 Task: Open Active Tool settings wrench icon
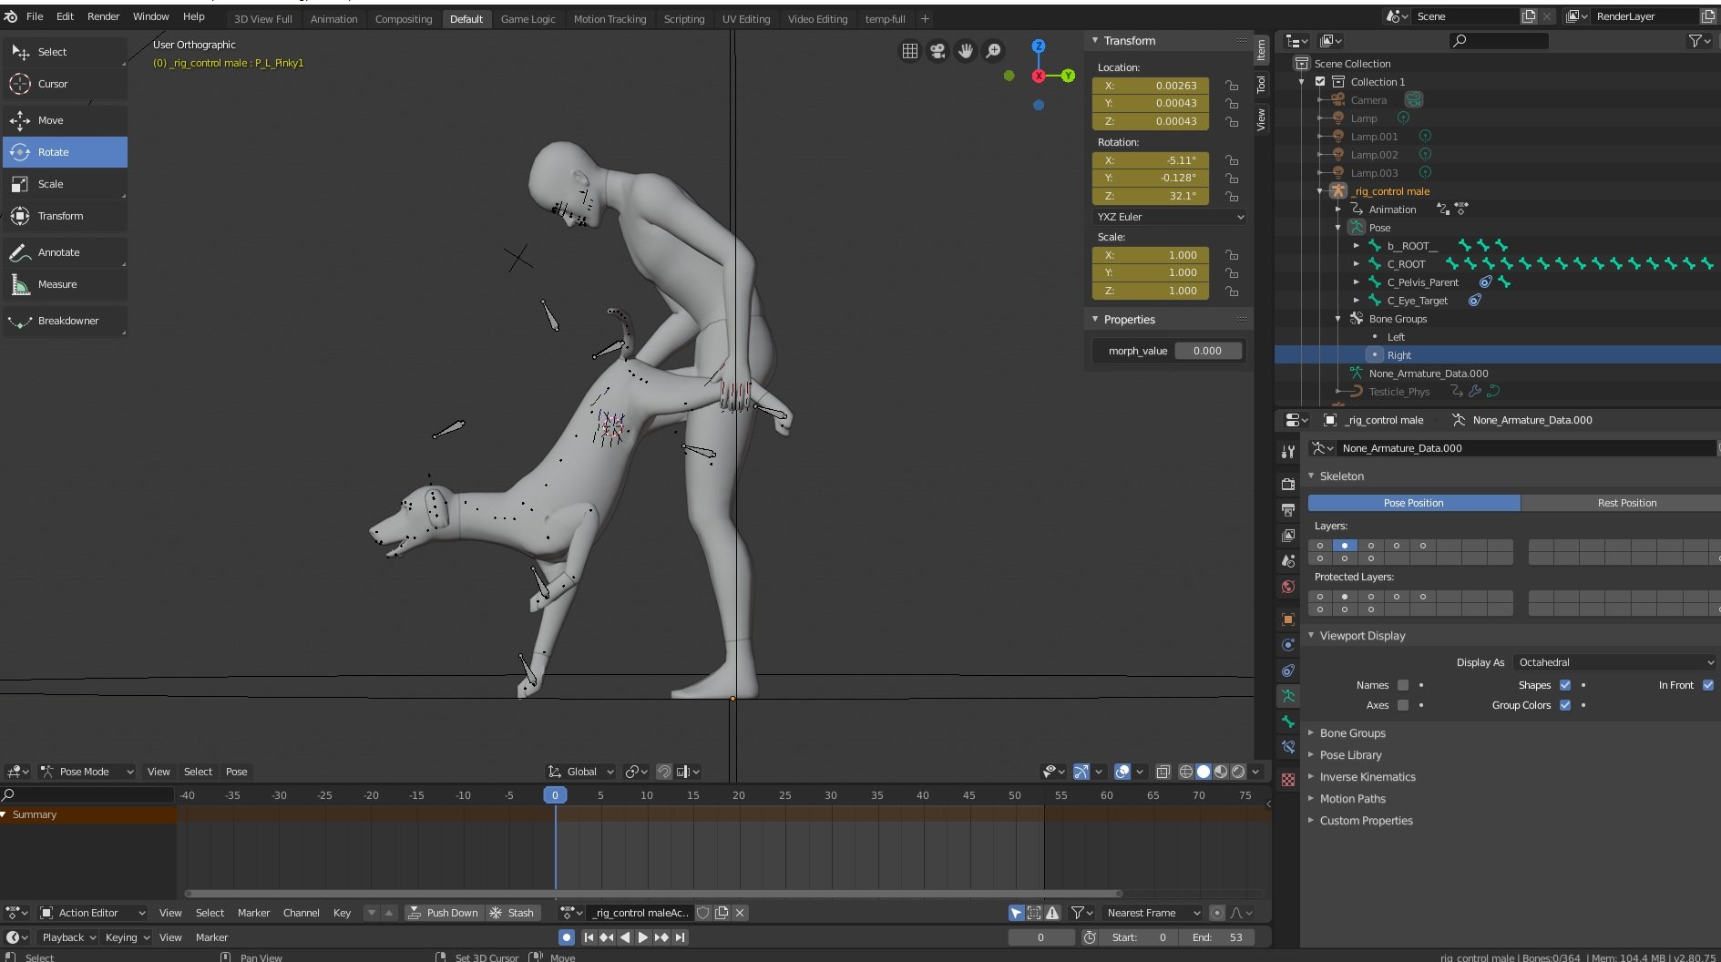1287,451
